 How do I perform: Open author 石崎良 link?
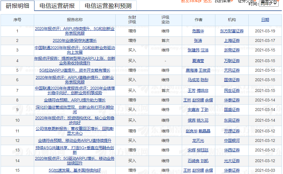[193, 161]
